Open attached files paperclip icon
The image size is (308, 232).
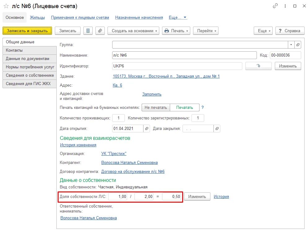pos(100,31)
